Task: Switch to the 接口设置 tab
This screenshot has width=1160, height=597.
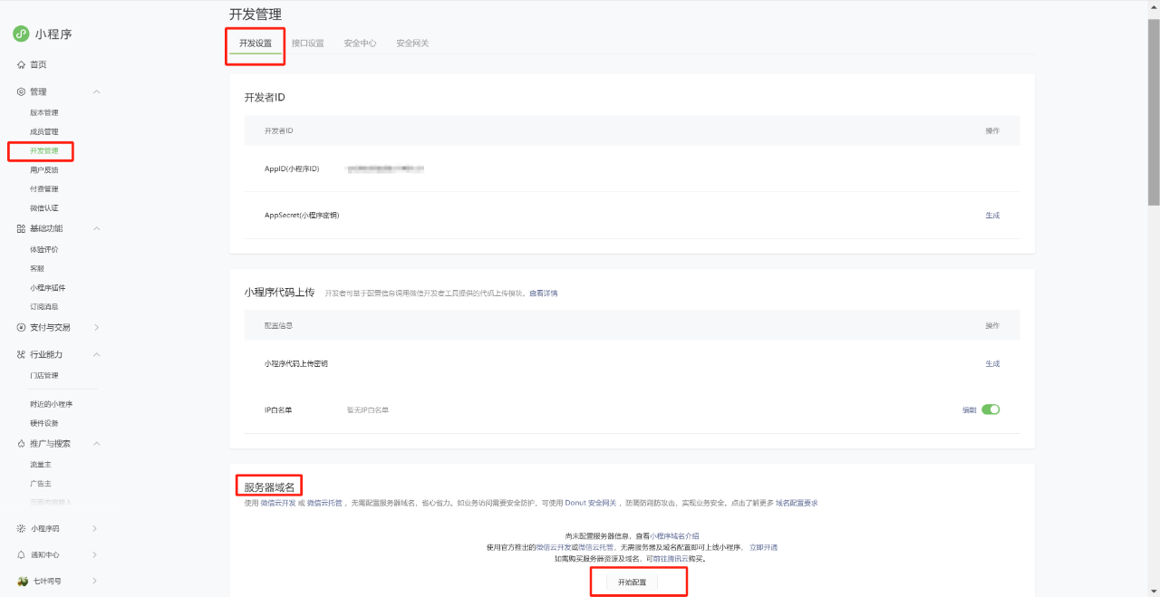Action: [x=307, y=43]
